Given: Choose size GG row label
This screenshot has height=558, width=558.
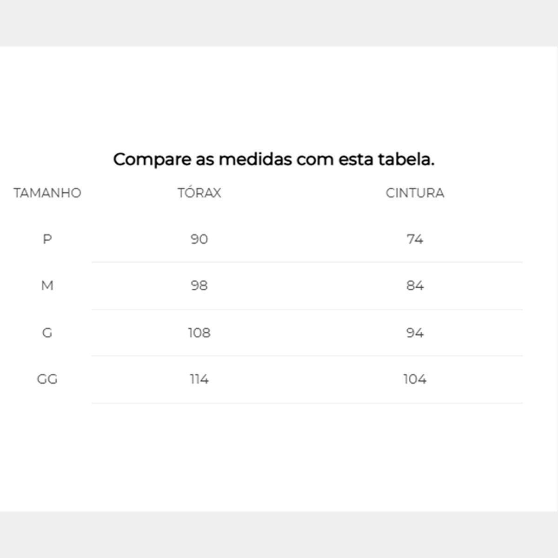Looking at the screenshot, I should point(47,379).
